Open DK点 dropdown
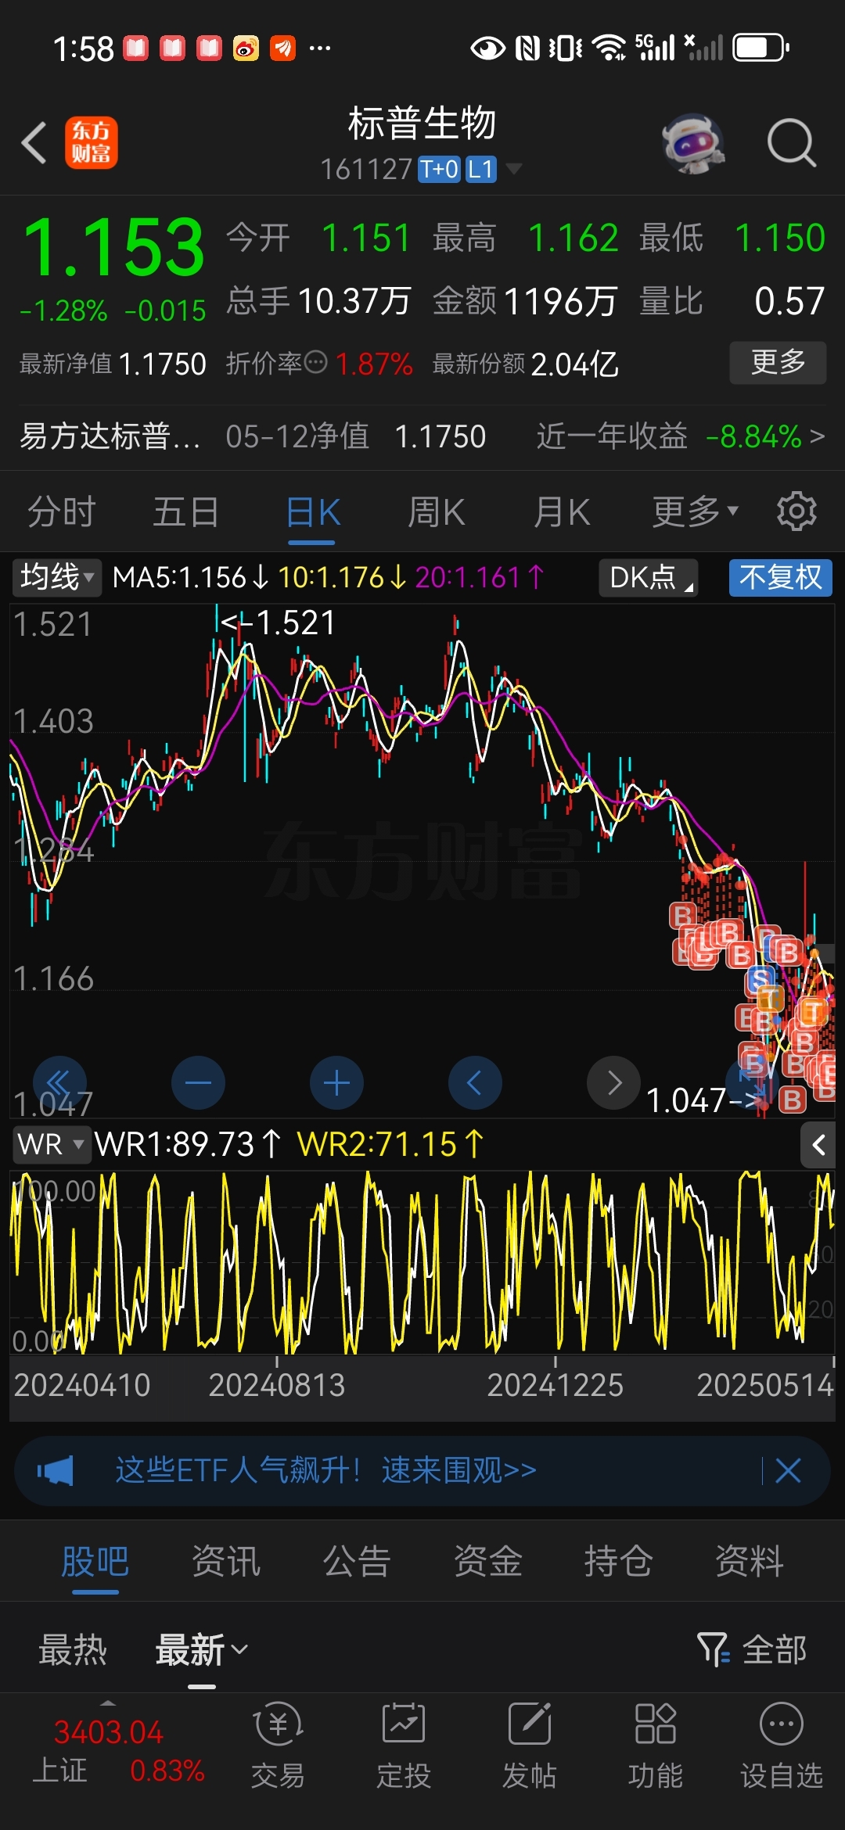845x1830 pixels. pos(648,578)
